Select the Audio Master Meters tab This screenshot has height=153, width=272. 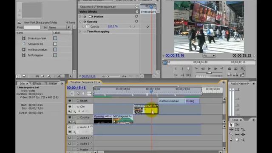tap(240, 83)
